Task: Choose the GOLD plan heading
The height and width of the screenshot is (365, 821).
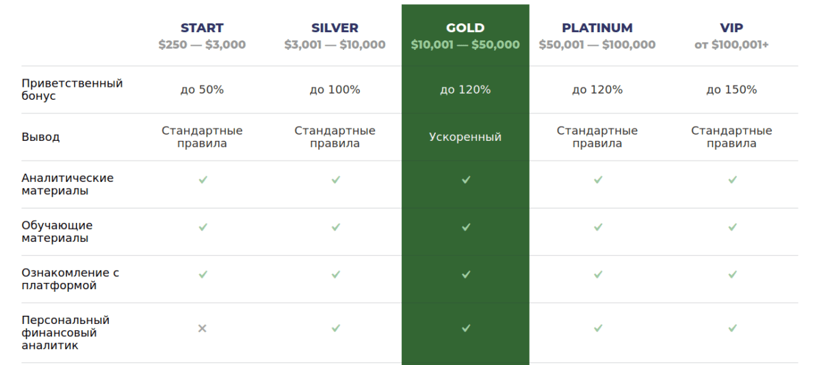Action: point(465,28)
